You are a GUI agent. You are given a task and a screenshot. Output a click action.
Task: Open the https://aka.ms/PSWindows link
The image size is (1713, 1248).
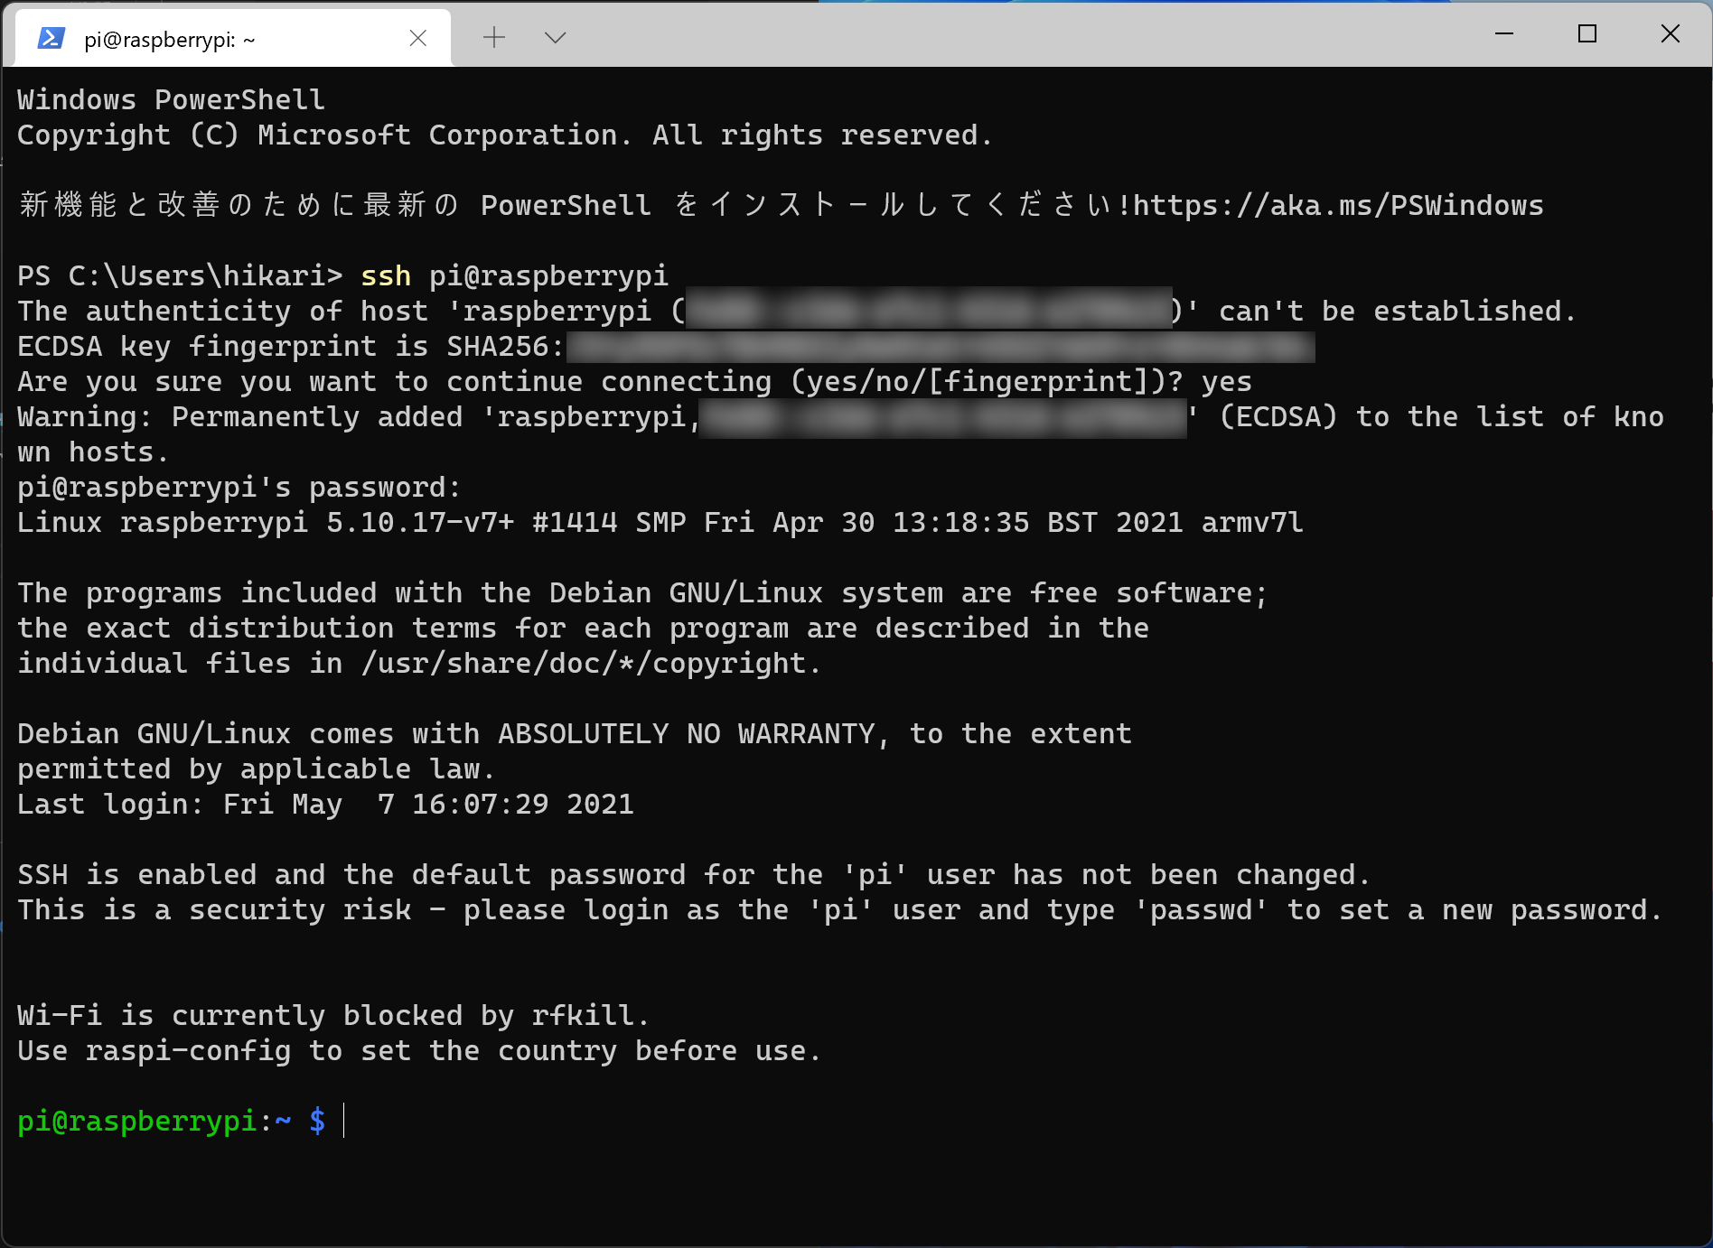tap(1337, 205)
